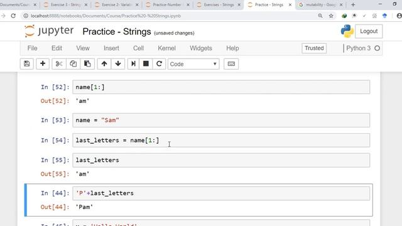Save notebook with the floppy disk icon
Screen dimensions: 402x226
26,64
